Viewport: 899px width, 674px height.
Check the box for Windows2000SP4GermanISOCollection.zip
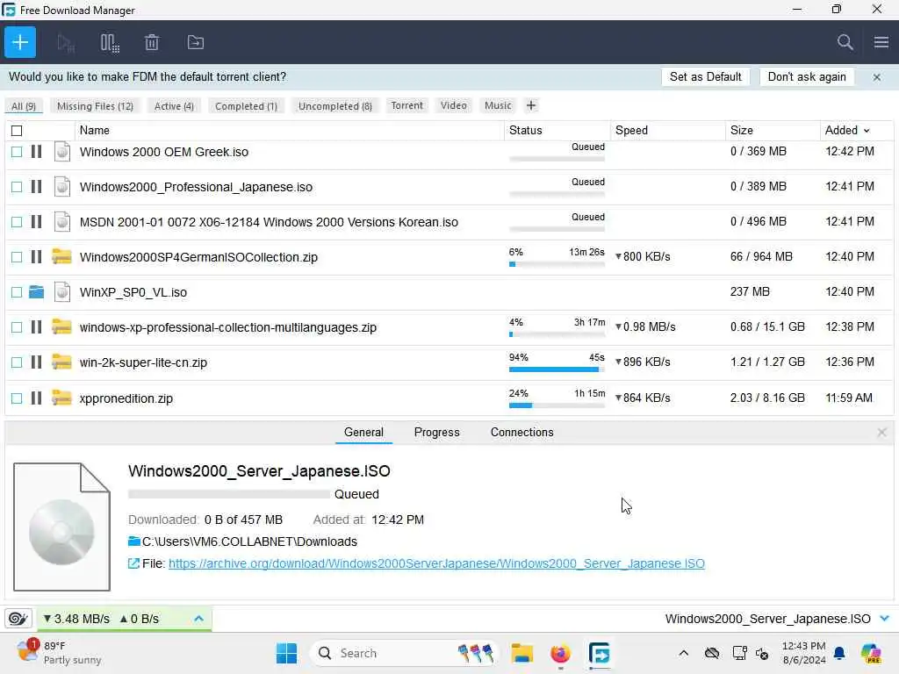[17, 257]
